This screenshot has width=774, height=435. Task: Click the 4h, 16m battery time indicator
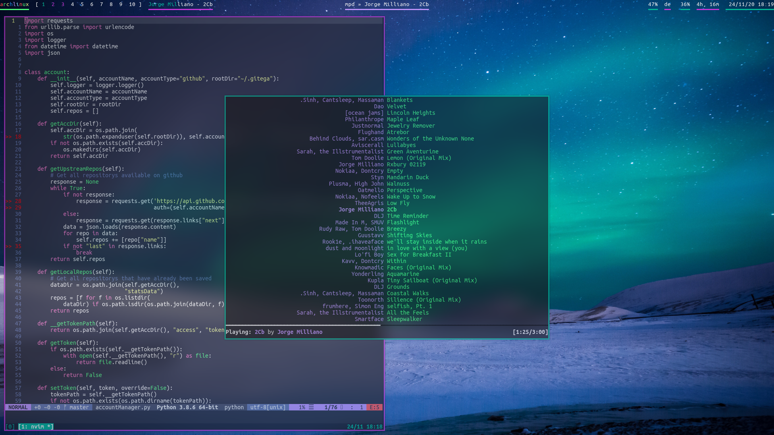(x=707, y=4)
